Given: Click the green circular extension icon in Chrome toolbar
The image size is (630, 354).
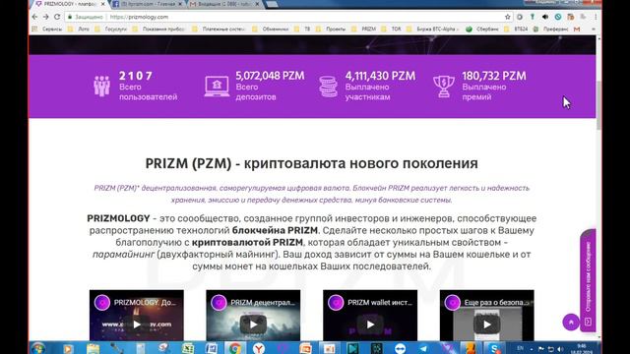Looking at the screenshot, I should (x=558, y=17).
